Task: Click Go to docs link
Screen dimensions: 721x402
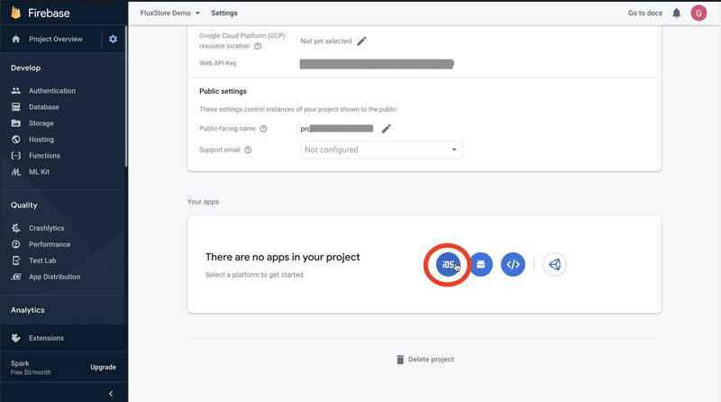Action: [x=645, y=14]
